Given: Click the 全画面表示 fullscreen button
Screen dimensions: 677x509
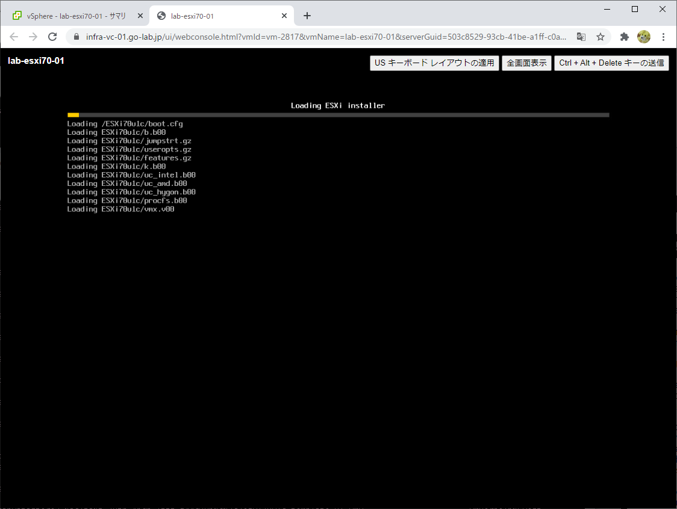Looking at the screenshot, I should click(526, 63).
